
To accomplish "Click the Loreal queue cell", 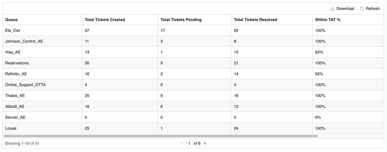I will point(11,128).
